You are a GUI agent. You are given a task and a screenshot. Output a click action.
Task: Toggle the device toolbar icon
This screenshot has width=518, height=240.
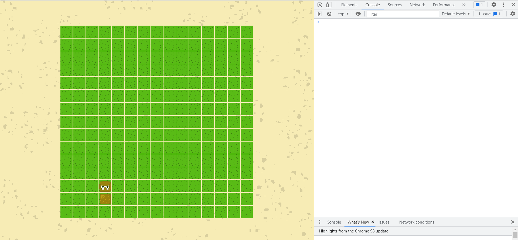click(x=329, y=5)
